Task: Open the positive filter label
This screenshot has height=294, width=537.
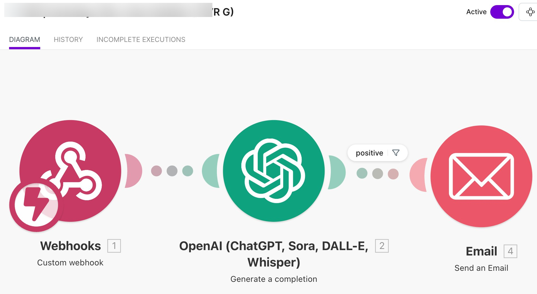Action: pos(369,153)
